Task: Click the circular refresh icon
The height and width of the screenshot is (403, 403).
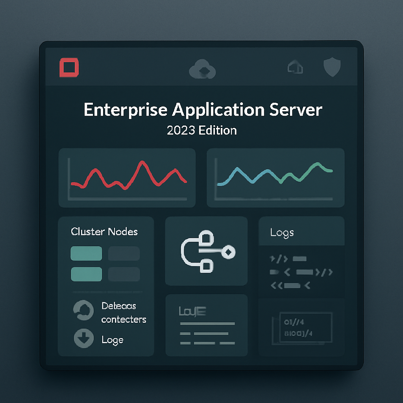Action: point(83,310)
